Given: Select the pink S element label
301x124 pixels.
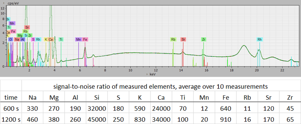Looking at the screenshot, I should tap(33, 40).
